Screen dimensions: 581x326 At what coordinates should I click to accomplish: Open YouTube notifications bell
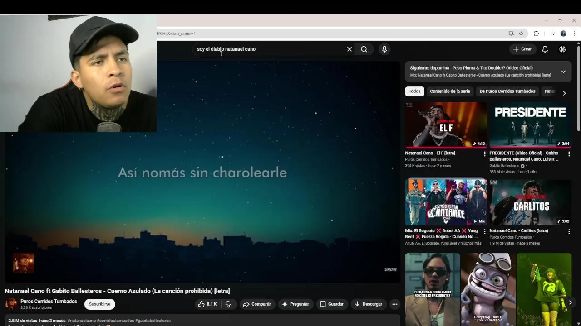[545, 49]
